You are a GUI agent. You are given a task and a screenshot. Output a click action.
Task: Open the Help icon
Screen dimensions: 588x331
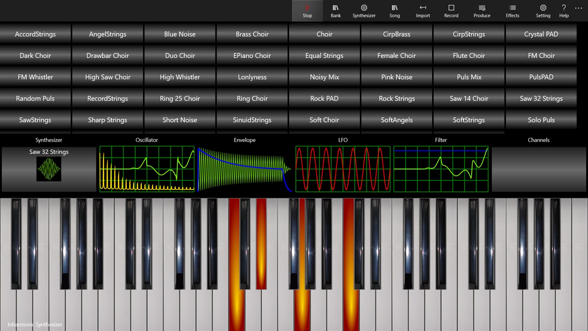pos(564,11)
